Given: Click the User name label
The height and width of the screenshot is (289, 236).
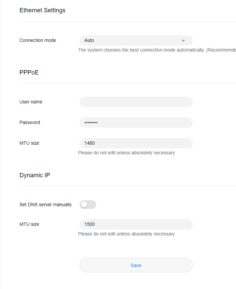Looking at the screenshot, I should pyautogui.click(x=31, y=102).
